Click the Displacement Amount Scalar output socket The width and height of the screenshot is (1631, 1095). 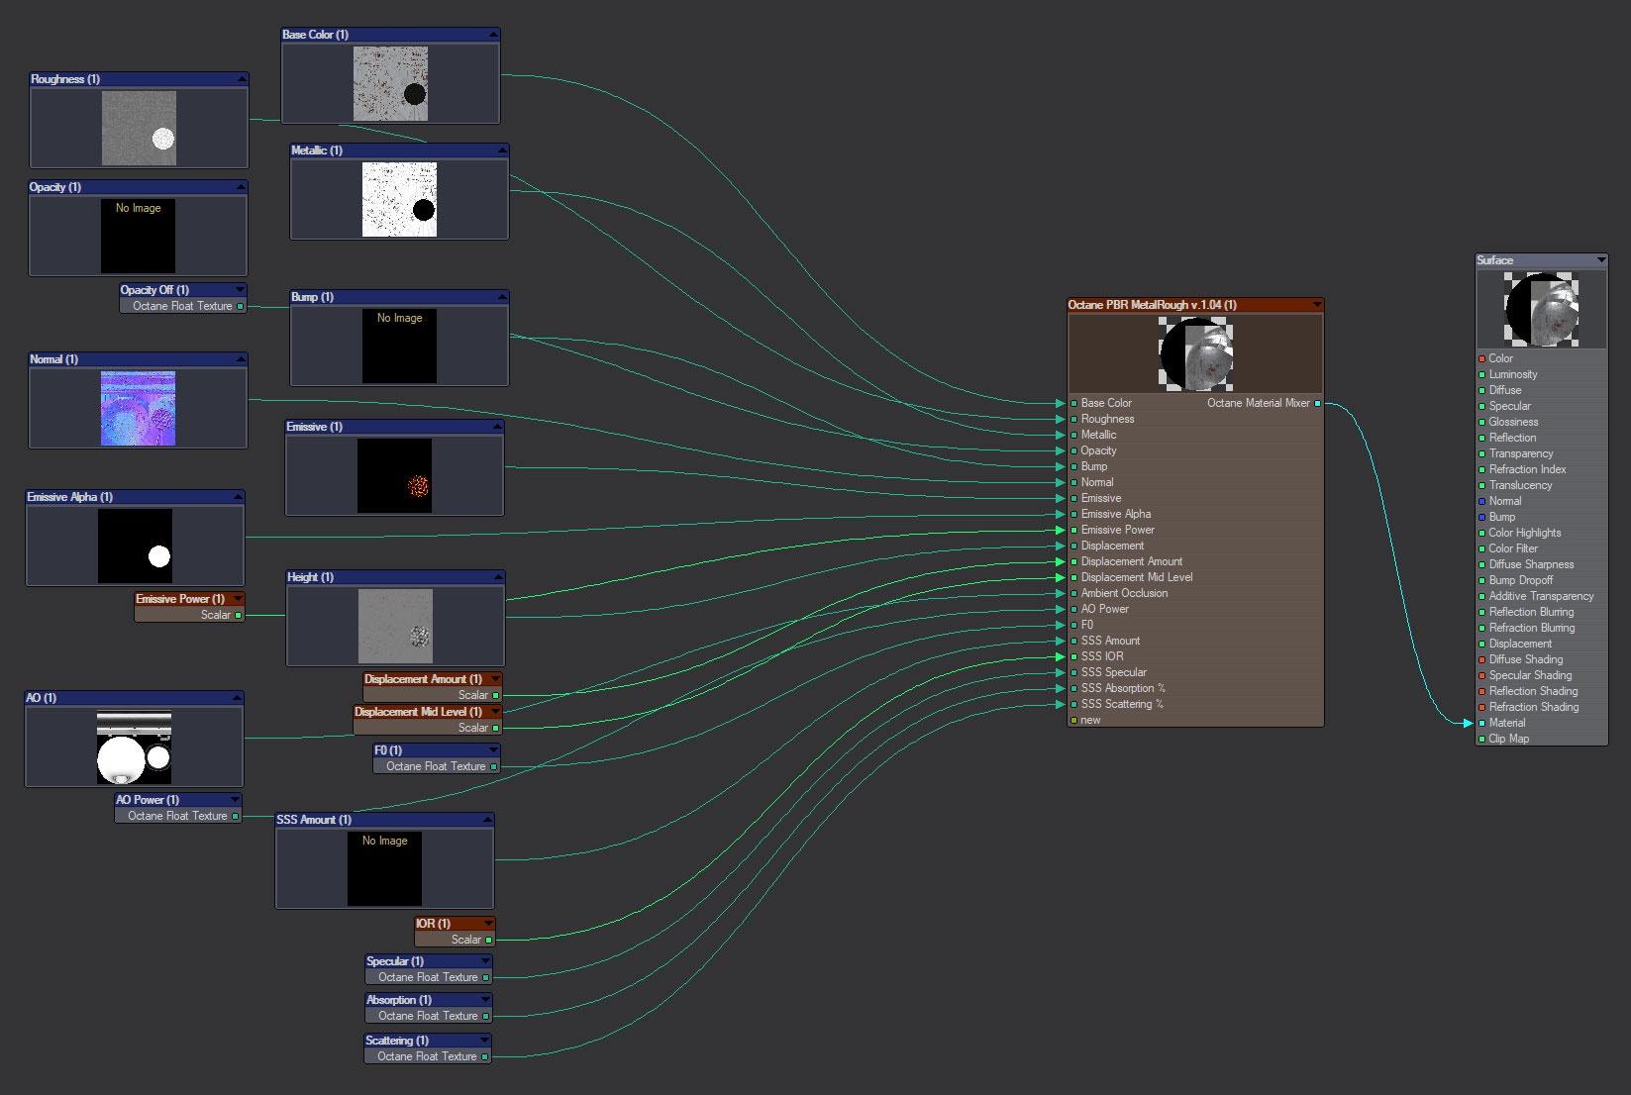(x=496, y=696)
